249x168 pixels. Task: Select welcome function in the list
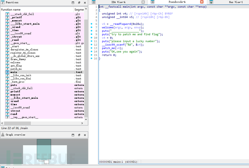[x=16, y=62]
